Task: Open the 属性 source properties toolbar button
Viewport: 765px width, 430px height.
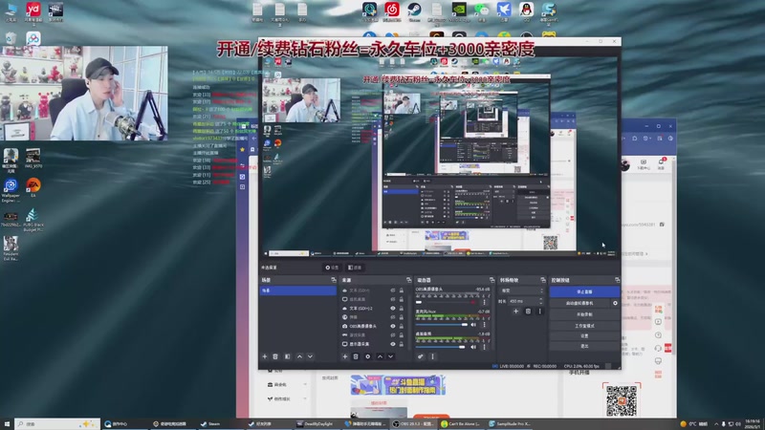Action: pyautogui.click(x=332, y=268)
